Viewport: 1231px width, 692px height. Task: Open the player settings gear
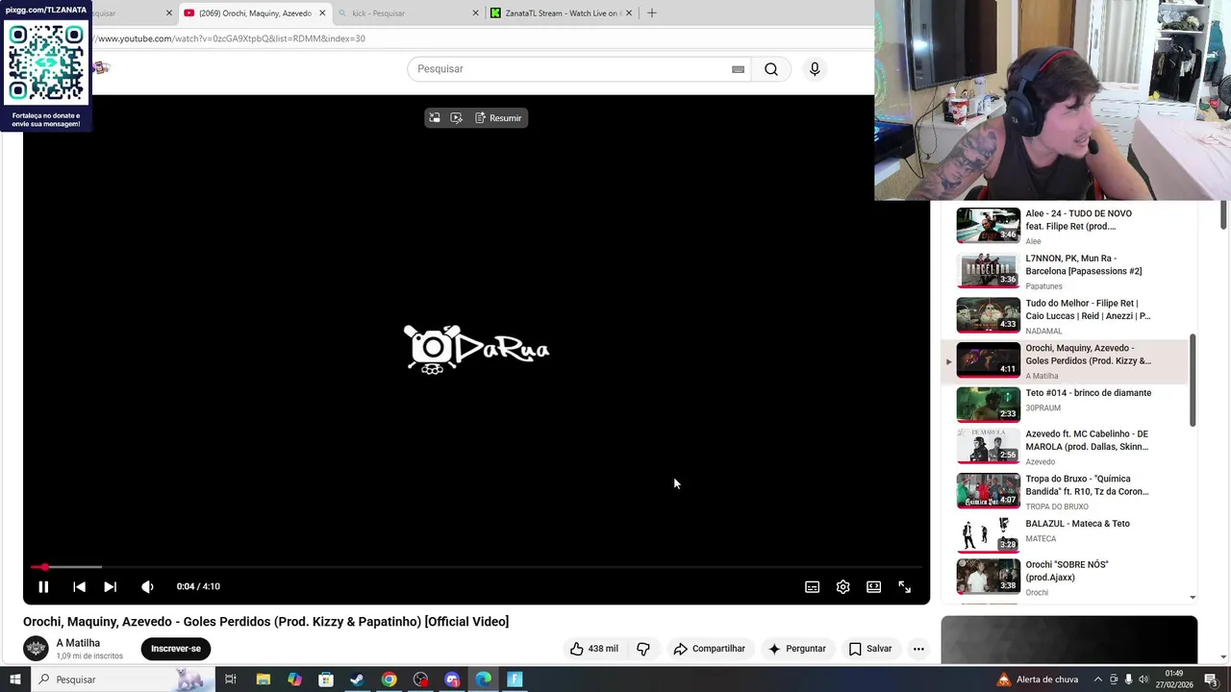[842, 586]
